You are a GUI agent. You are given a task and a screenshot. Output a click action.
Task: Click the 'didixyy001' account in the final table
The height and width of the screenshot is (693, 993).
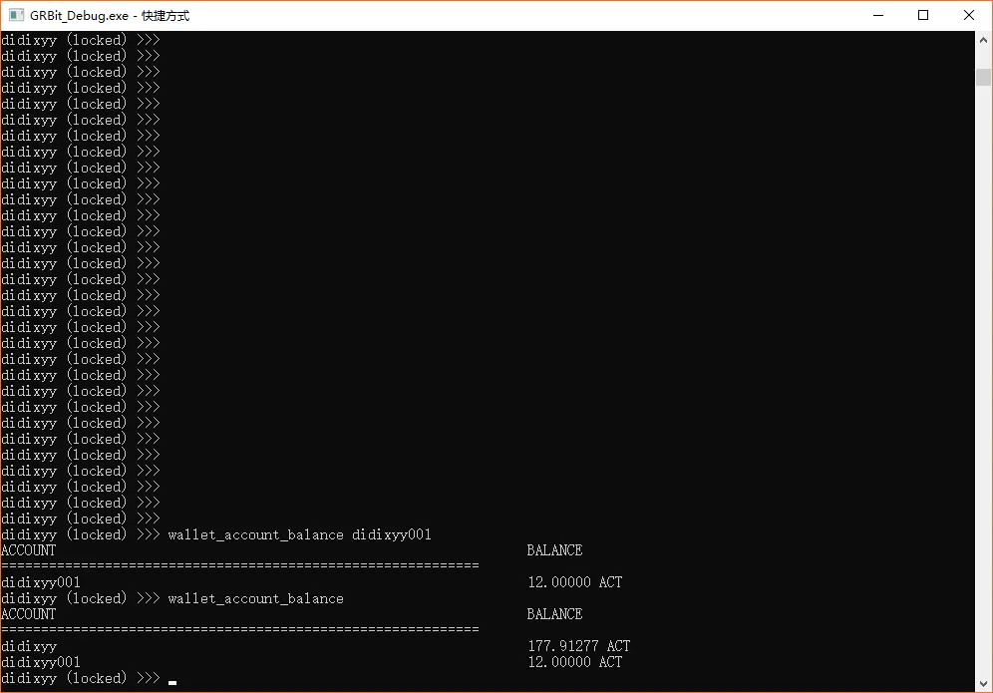pyautogui.click(x=41, y=662)
